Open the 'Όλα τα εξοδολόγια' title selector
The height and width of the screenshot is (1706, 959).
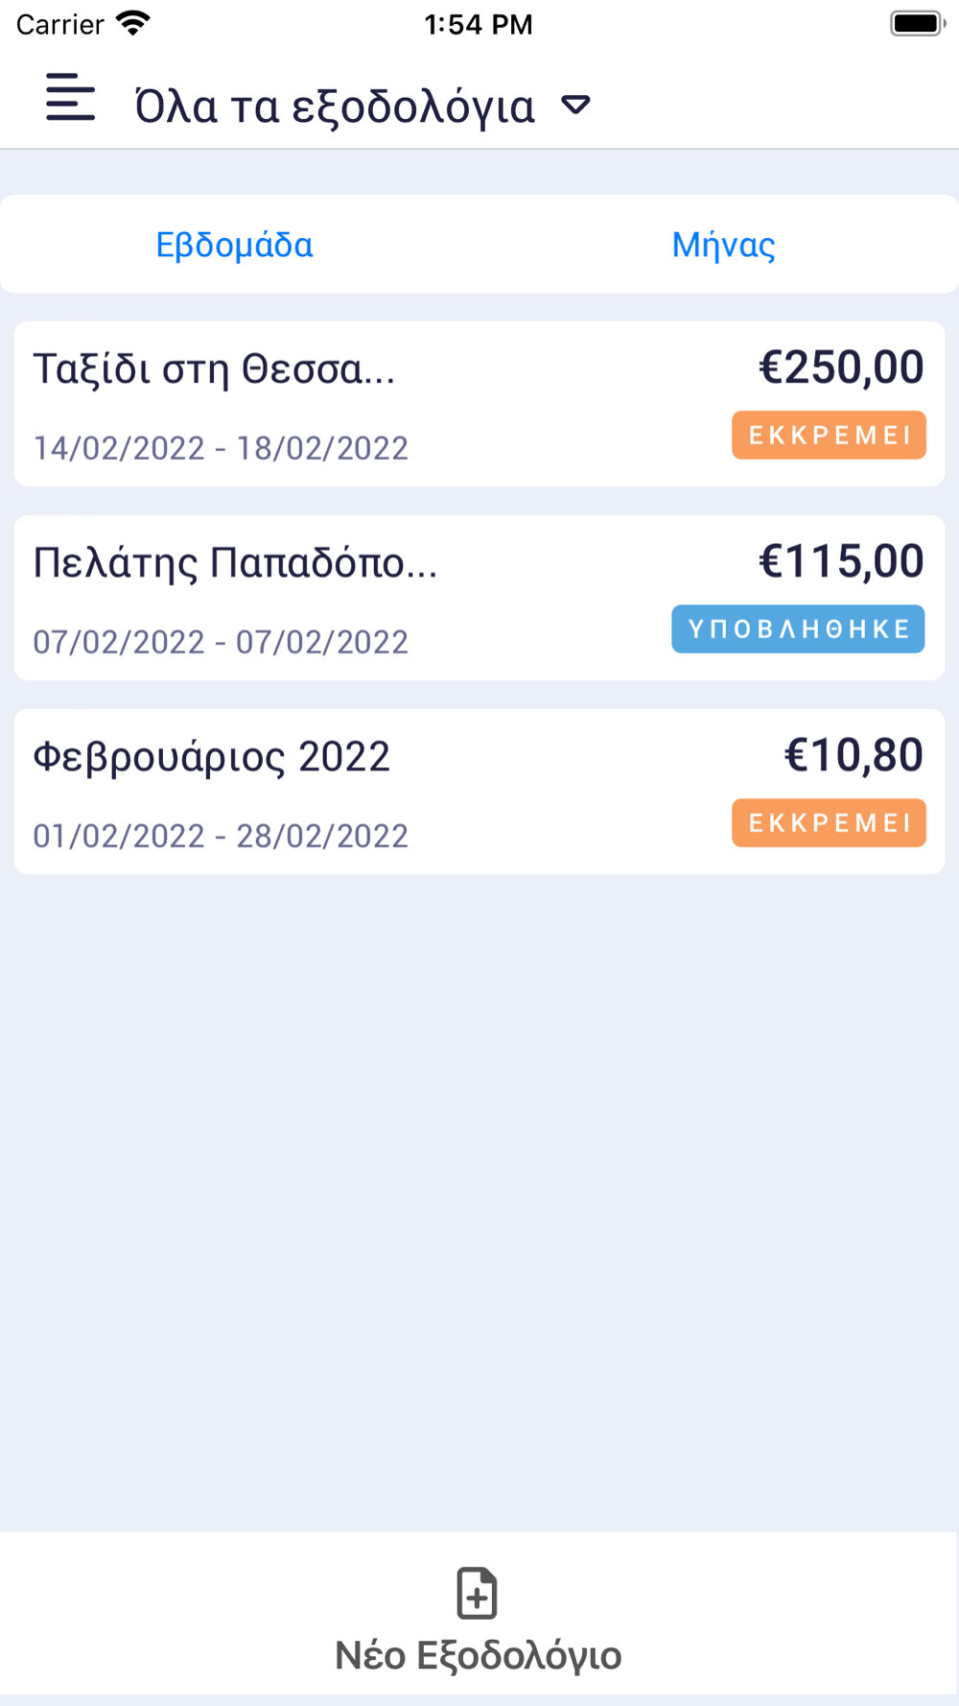pyautogui.click(x=334, y=107)
